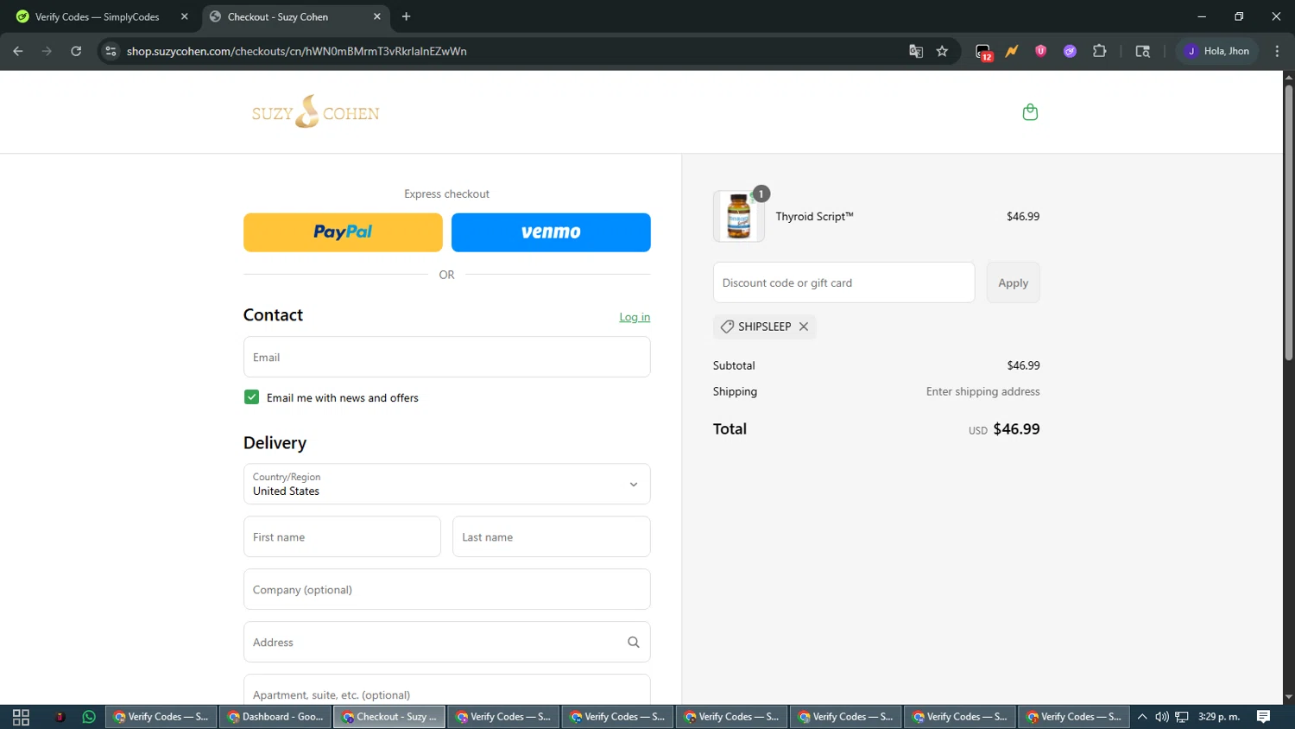Open a new browser tab
Screen dimensions: 1295x729
tap(406, 16)
